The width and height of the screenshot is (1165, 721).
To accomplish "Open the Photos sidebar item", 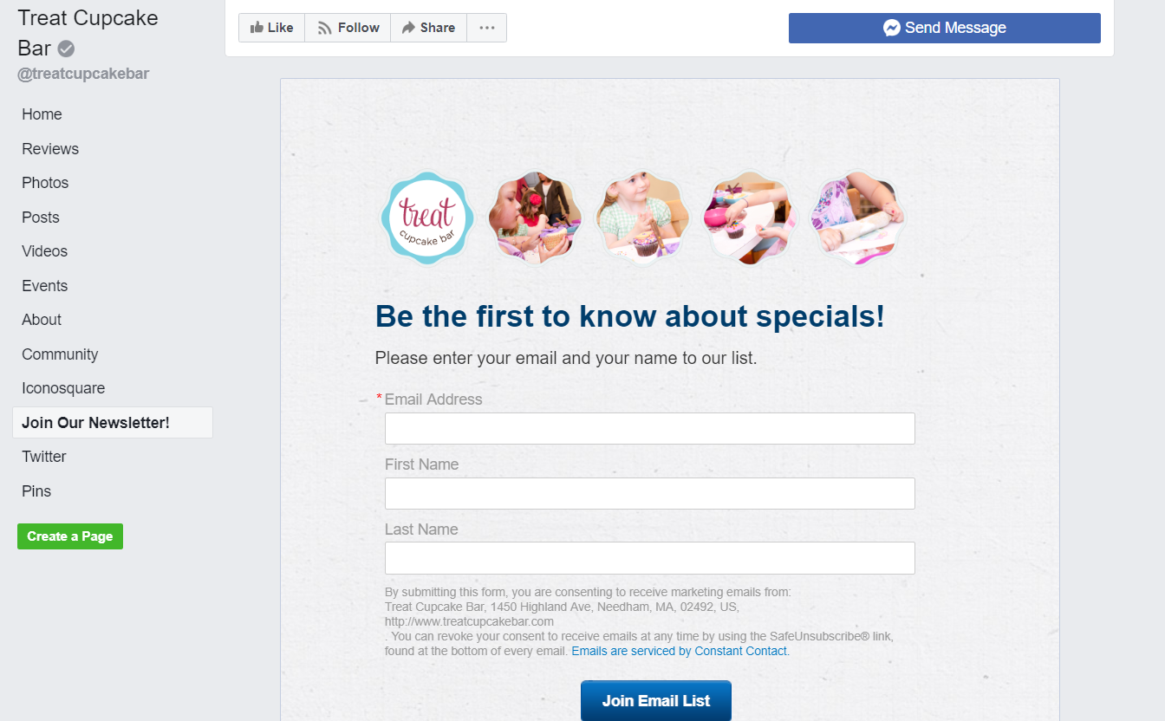I will click(45, 183).
